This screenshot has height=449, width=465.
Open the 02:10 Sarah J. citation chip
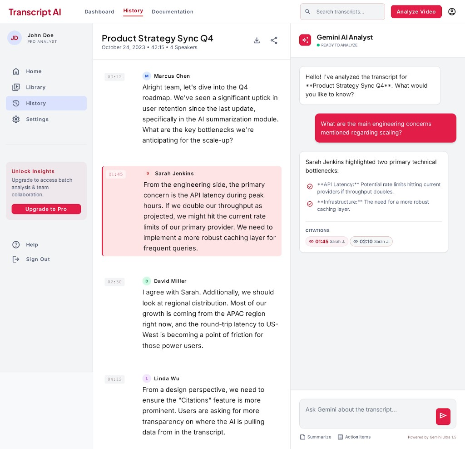pyautogui.click(x=371, y=242)
